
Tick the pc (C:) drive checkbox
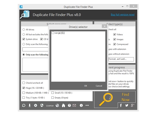[53, 33]
